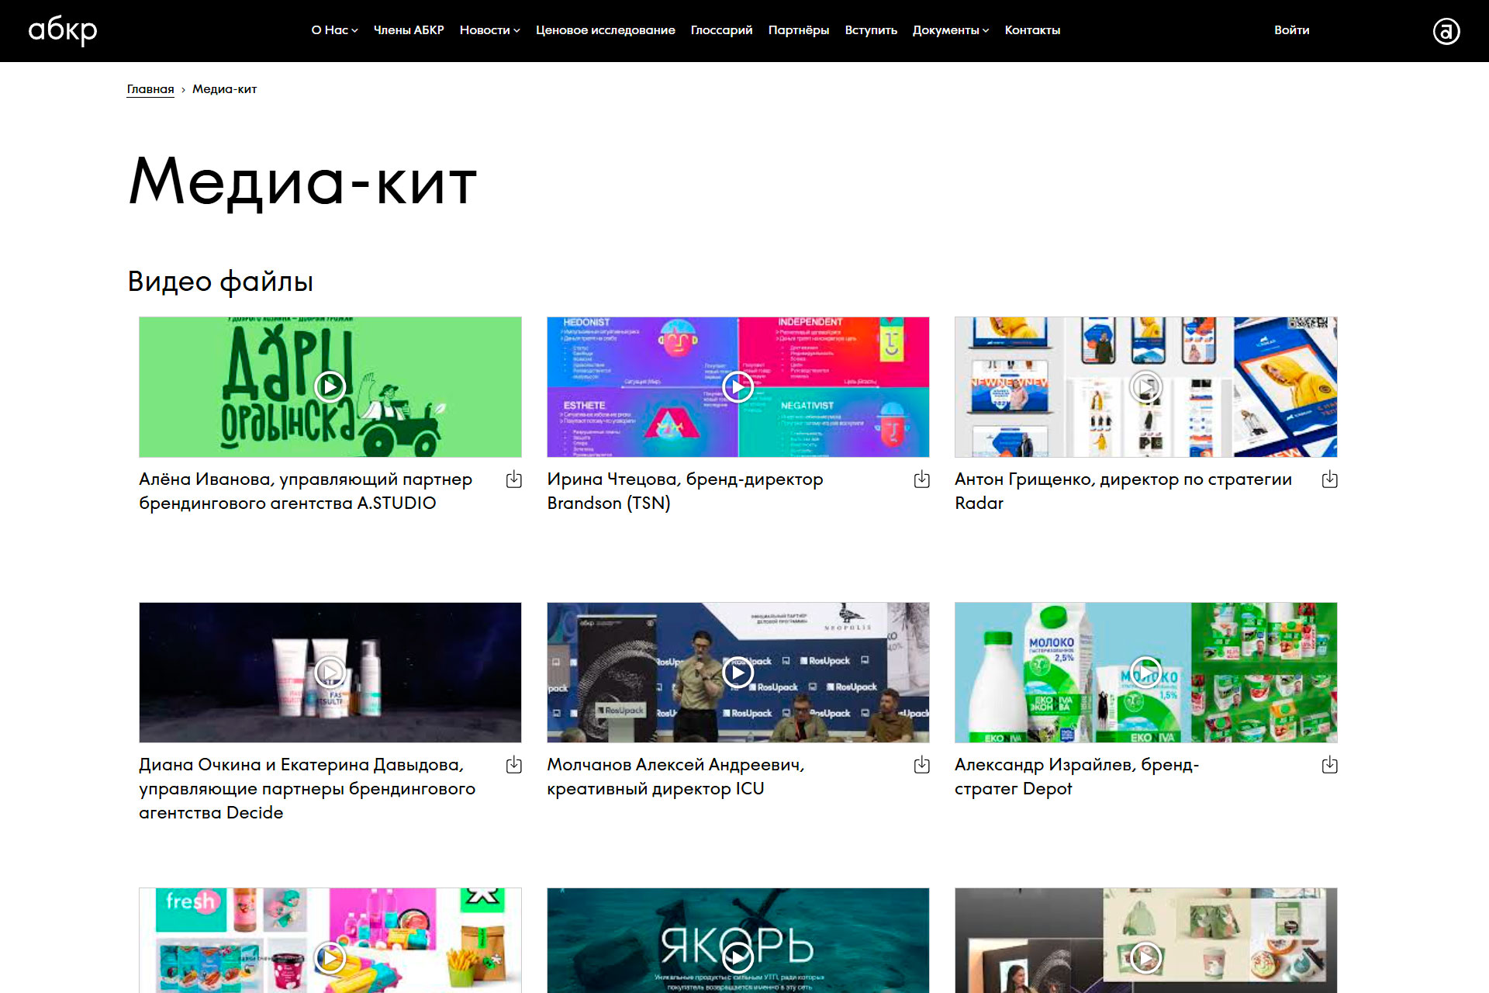Expand the Новости dropdown menu
Viewport: 1489px width, 993px height.
pyautogui.click(x=489, y=30)
